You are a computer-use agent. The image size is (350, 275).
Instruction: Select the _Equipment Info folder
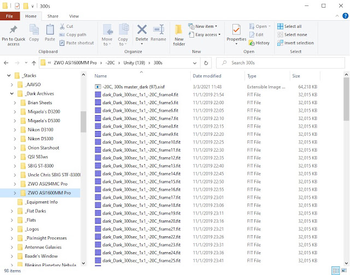[x=42, y=202]
